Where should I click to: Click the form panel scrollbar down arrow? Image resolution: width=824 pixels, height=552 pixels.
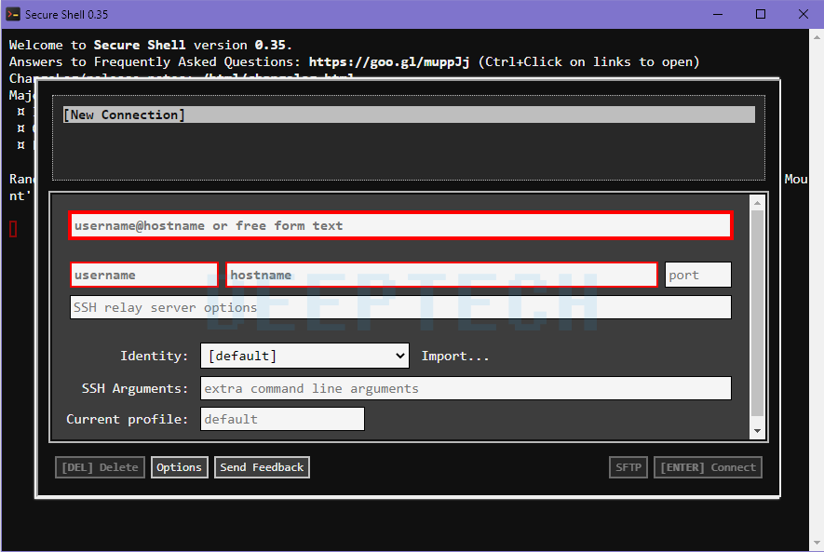tap(757, 431)
